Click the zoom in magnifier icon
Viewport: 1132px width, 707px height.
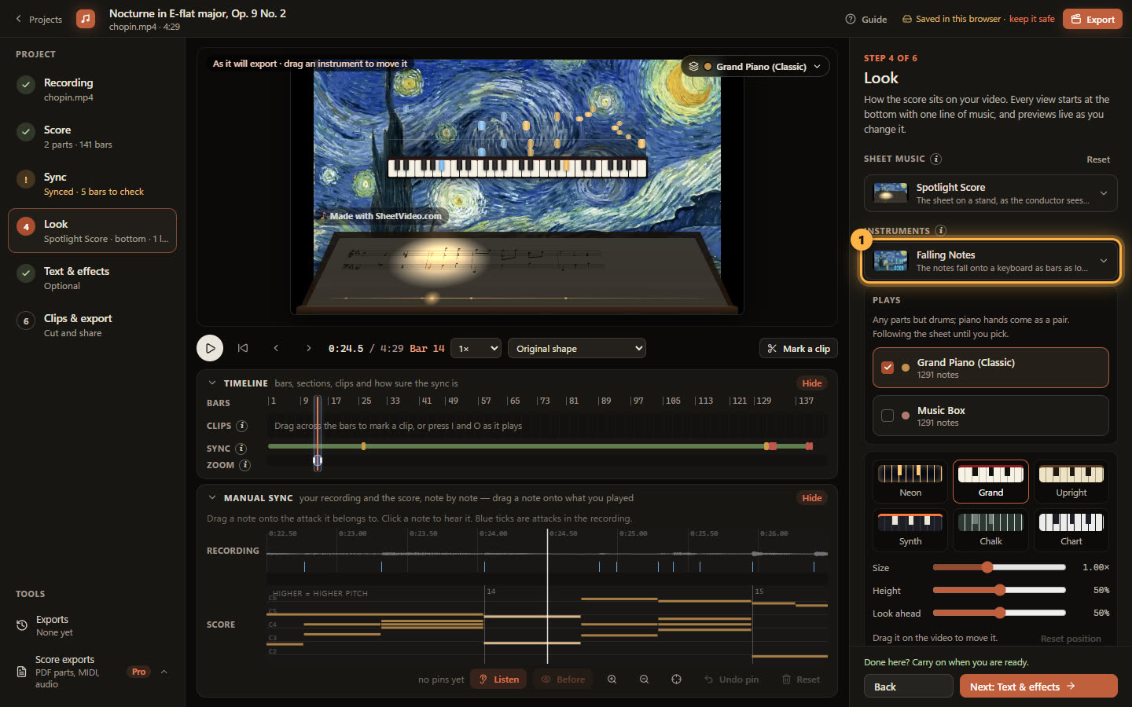point(612,680)
